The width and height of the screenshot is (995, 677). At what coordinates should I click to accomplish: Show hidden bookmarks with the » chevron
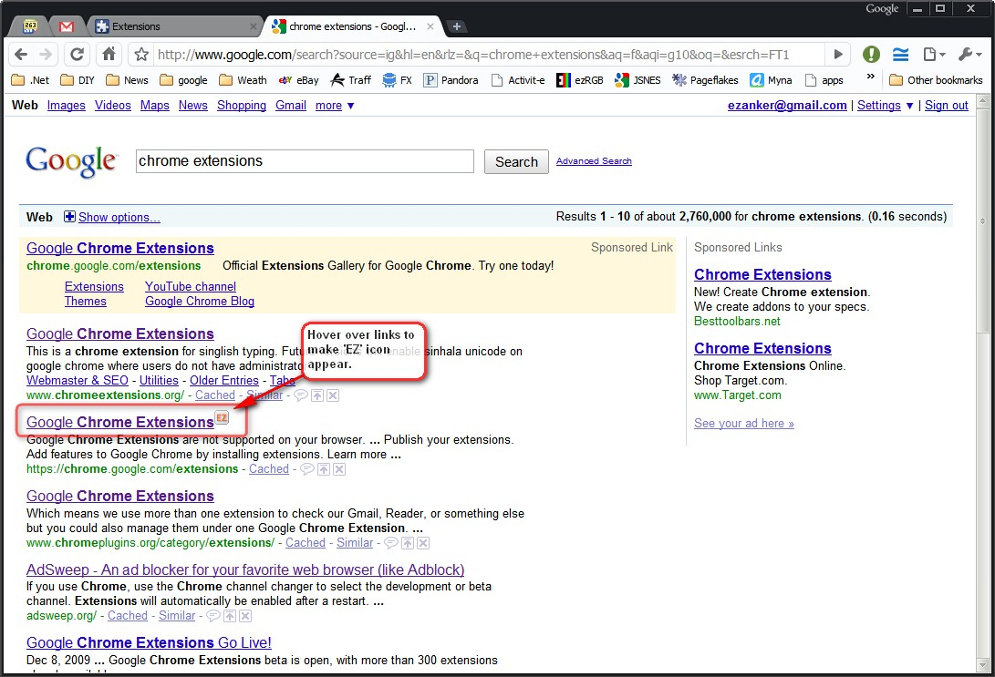click(871, 77)
